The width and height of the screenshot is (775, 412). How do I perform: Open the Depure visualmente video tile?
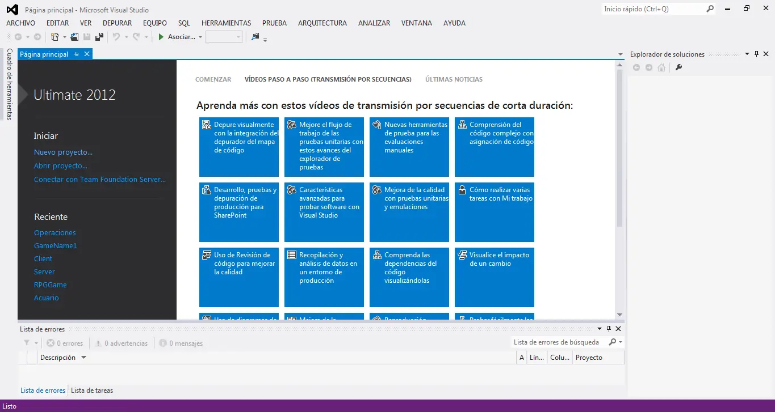point(239,147)
